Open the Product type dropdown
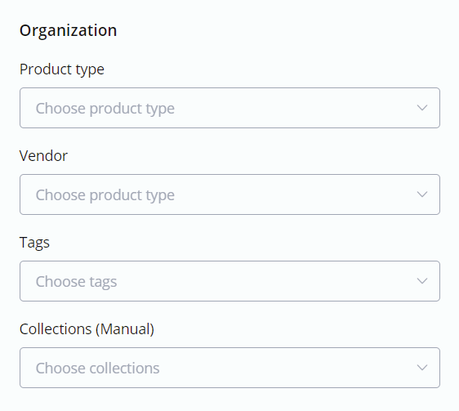This screenshot has width=459, height=411. pos(229,108)
